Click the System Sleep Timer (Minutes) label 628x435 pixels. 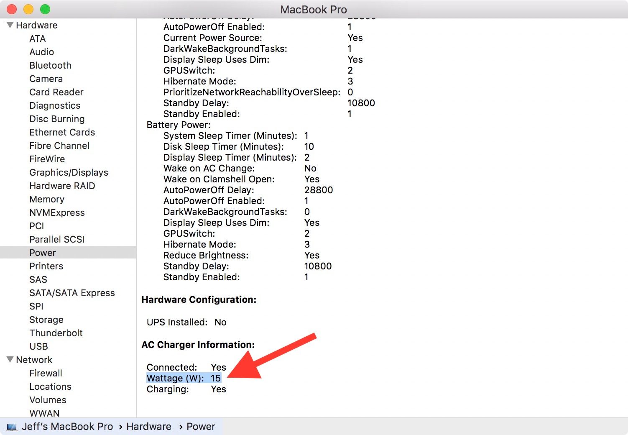(230, 136)
